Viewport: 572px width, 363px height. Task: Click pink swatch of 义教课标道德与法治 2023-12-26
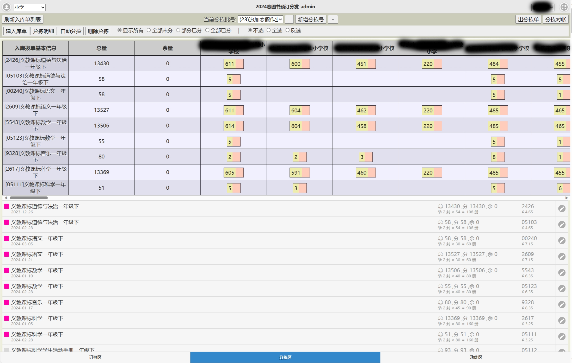[7, 206]
